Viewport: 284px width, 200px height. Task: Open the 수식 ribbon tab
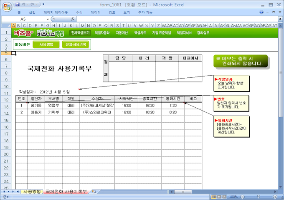(79, 12)
